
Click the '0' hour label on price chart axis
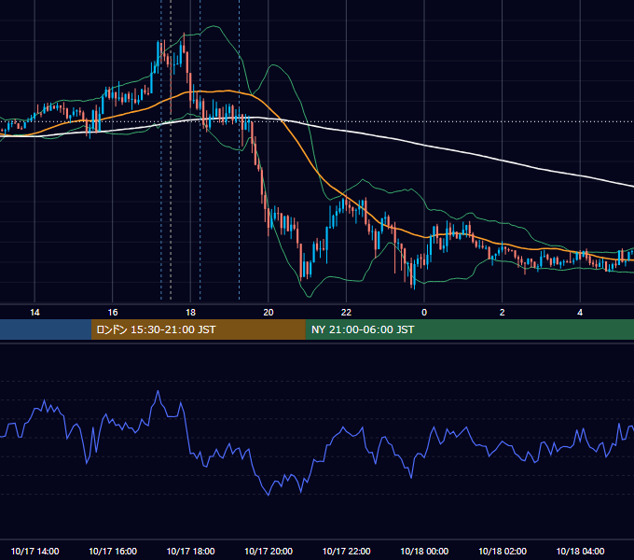[424, 313]
